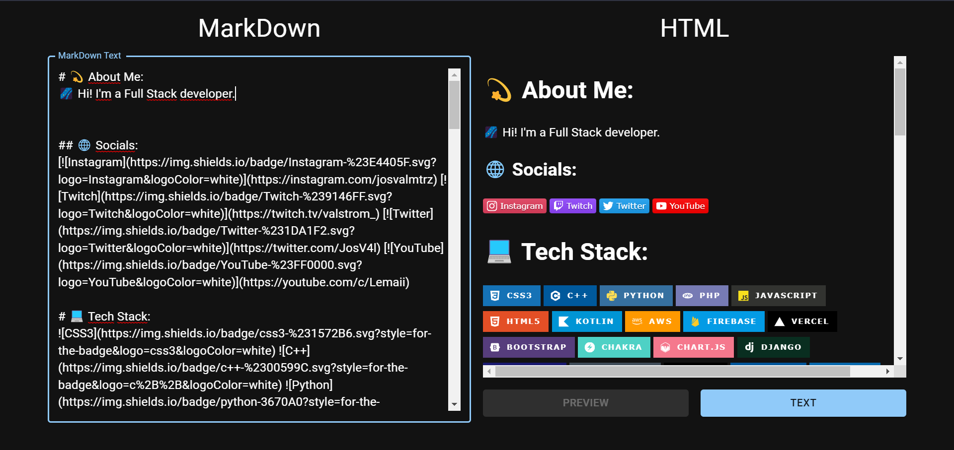The height and width of the screenshot is (450, 954).
Task: Click the Instagram badge in Socials
Action: 514,206
